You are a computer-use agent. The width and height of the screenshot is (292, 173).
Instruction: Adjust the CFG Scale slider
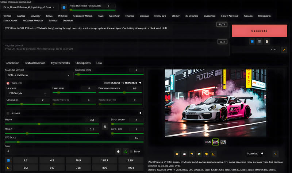click(74, 142)
